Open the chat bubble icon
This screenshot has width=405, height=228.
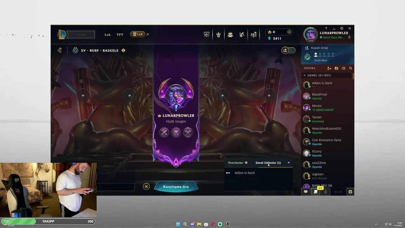click(x=306, y=192)
